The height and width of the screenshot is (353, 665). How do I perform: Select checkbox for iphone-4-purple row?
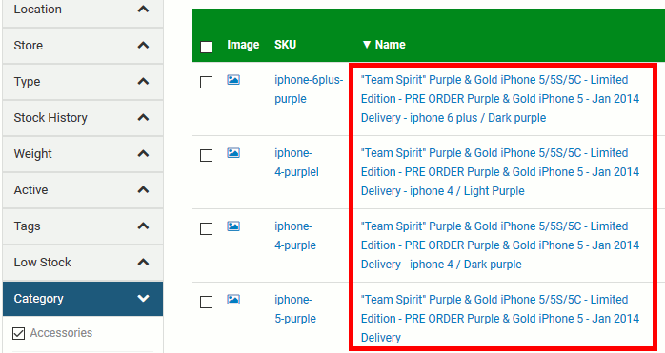(206, 229)
